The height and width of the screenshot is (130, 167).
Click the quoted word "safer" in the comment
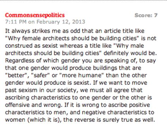coord(40,75)
